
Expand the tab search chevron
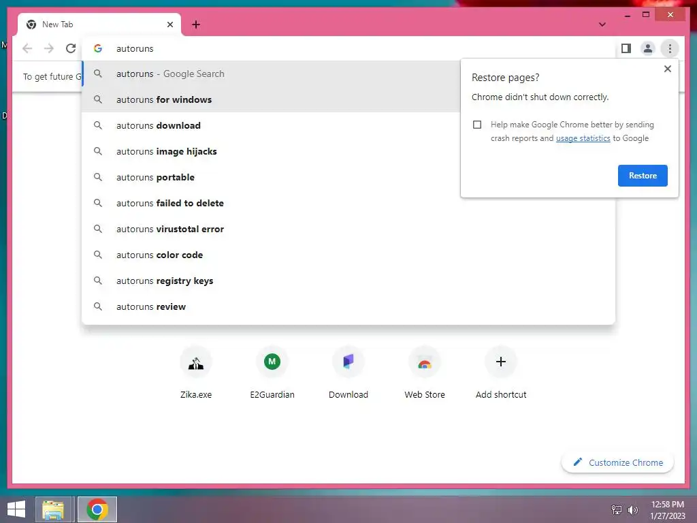pyautogui.click(x=602, y=25)
